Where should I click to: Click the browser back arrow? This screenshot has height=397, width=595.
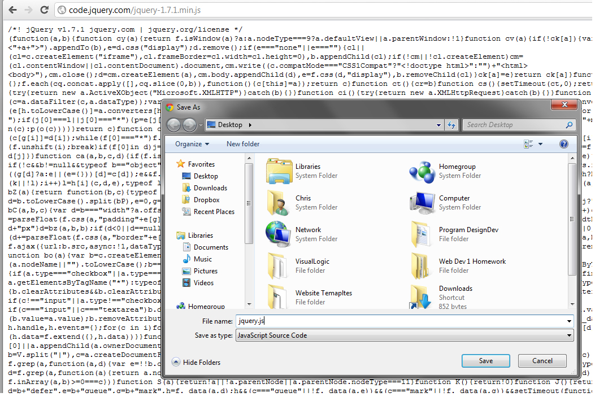pyautogui.click(x=12, y=10)
